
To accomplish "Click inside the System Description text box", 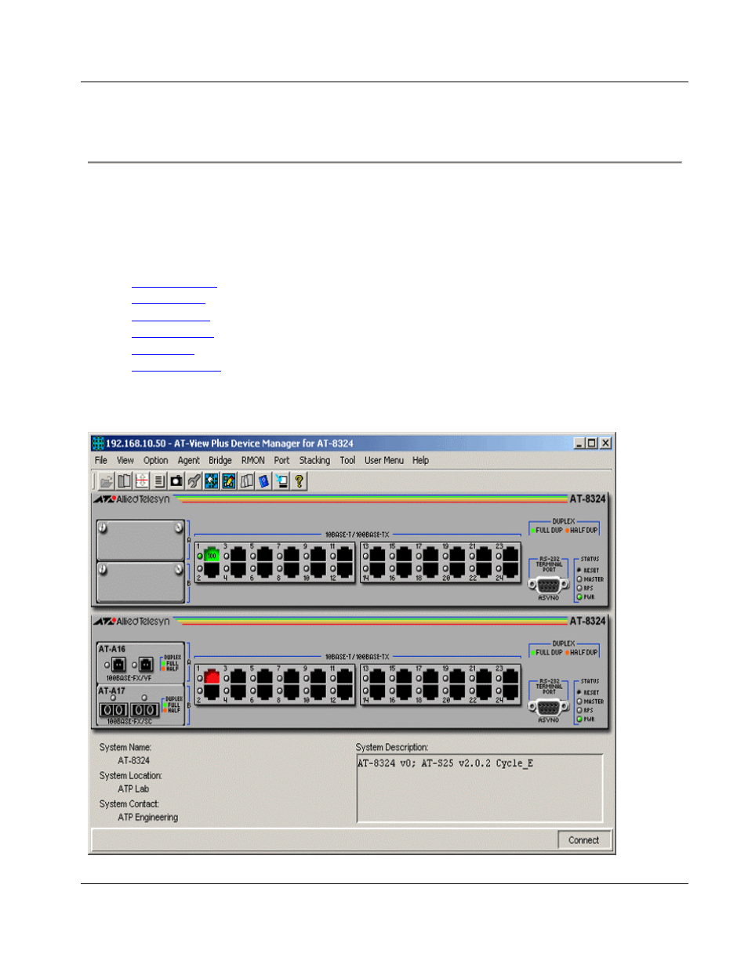I will (x=480, y=789).
